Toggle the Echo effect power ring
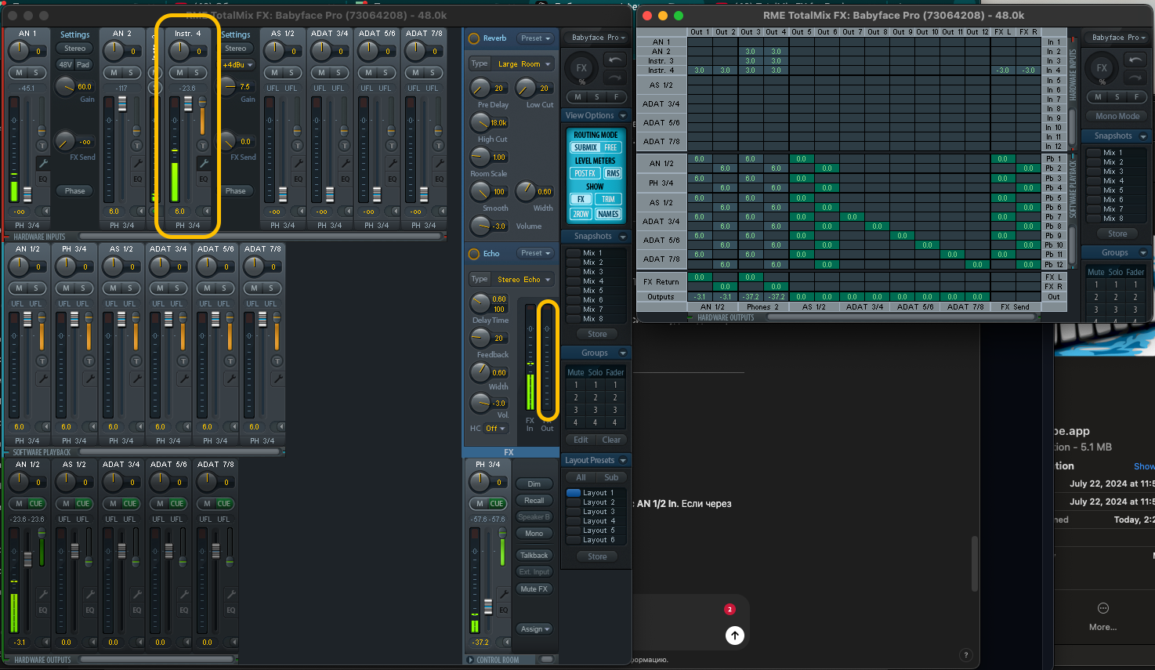Viewport: 1155px width, 670px height. point(473,254)
